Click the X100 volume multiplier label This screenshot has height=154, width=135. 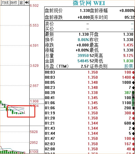[34, 151]
